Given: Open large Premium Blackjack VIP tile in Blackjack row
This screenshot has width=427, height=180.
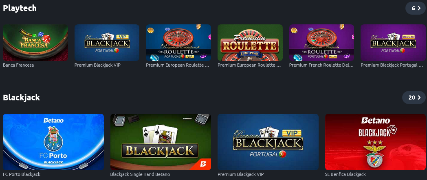Looking at the screenshot, I should click(x=268, y=142).
